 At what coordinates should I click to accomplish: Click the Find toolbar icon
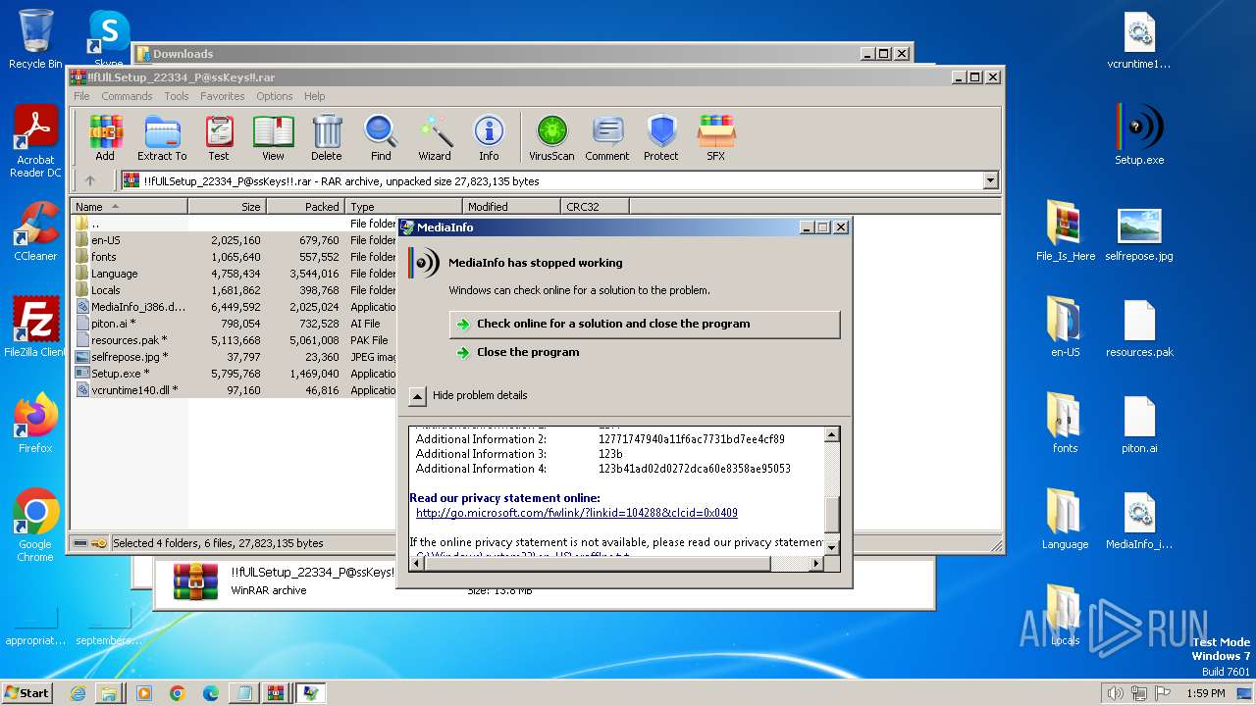pyautogui.click(x=381, y=137)
